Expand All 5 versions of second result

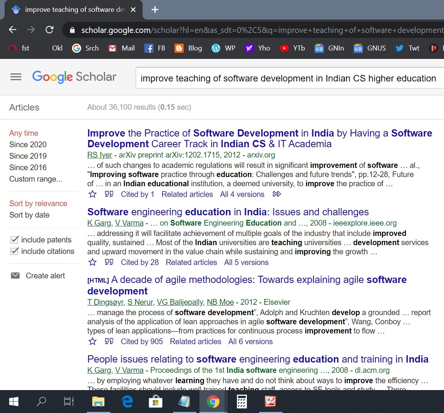246,262
